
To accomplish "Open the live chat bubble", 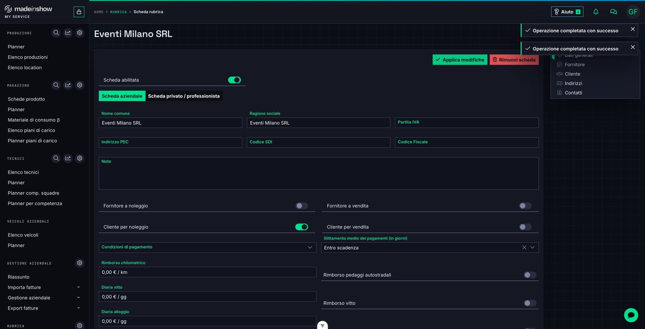I will pyautogui.click(x=631, y=315).
